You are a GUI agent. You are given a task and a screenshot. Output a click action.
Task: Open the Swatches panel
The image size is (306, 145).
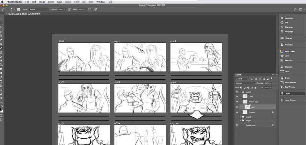(287, 60)
